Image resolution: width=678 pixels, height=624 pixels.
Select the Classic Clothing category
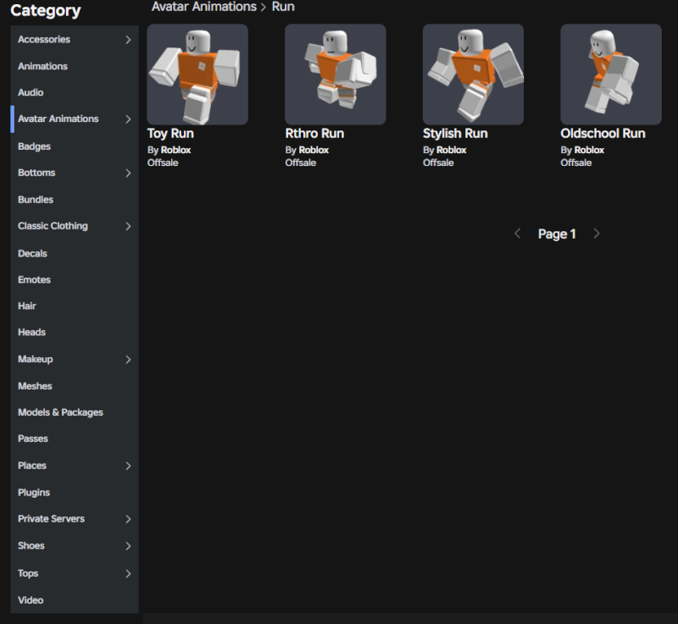[75, 226]
